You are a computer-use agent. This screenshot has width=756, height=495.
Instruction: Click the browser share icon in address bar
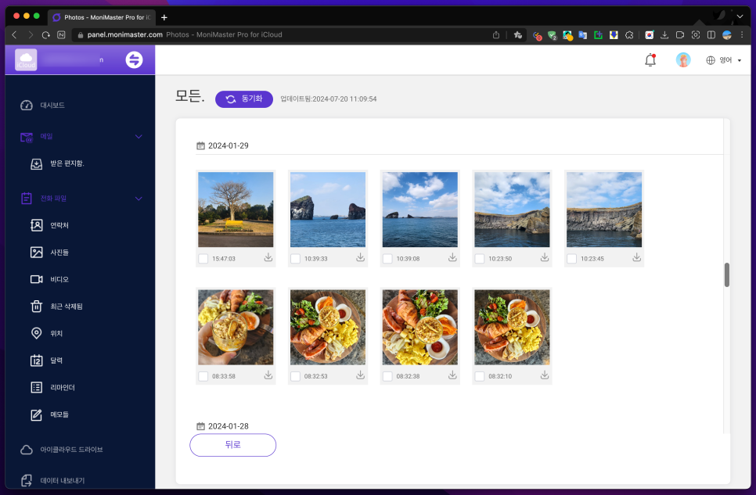click(x=496, y=34)
